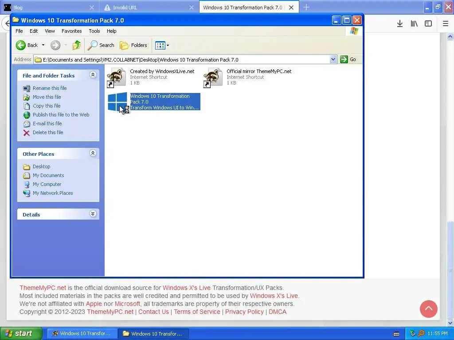Toggle the Folders pane button
The height and width of the screenshot is (340, 454).
(133, 45)
